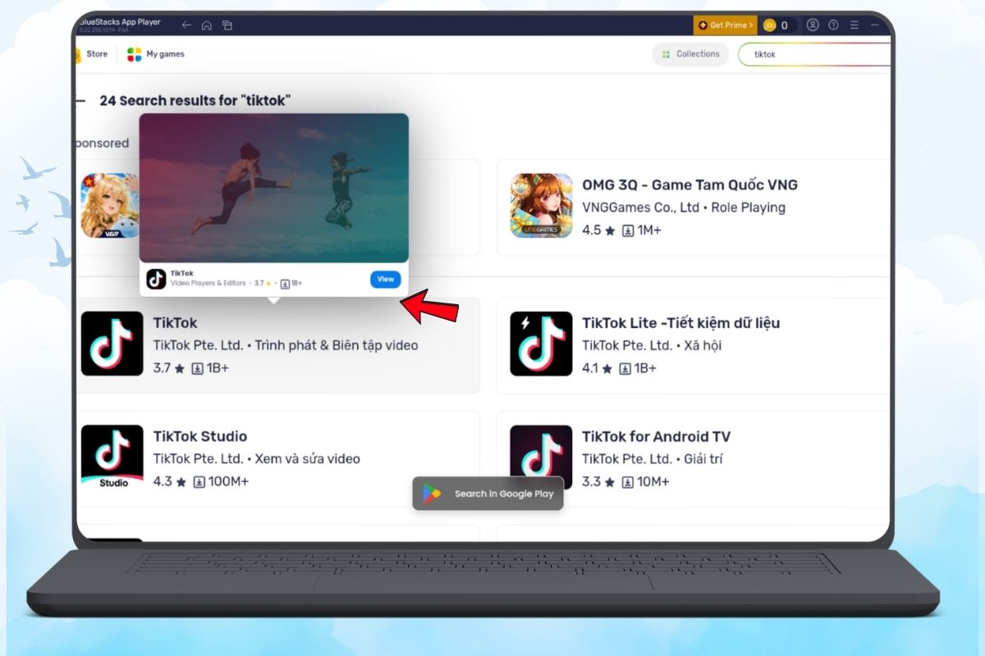Screen dimensions: 985x656
Task: Click TikTok Studio's 100M+ downloads text
Action: click(x=229, y=481)
